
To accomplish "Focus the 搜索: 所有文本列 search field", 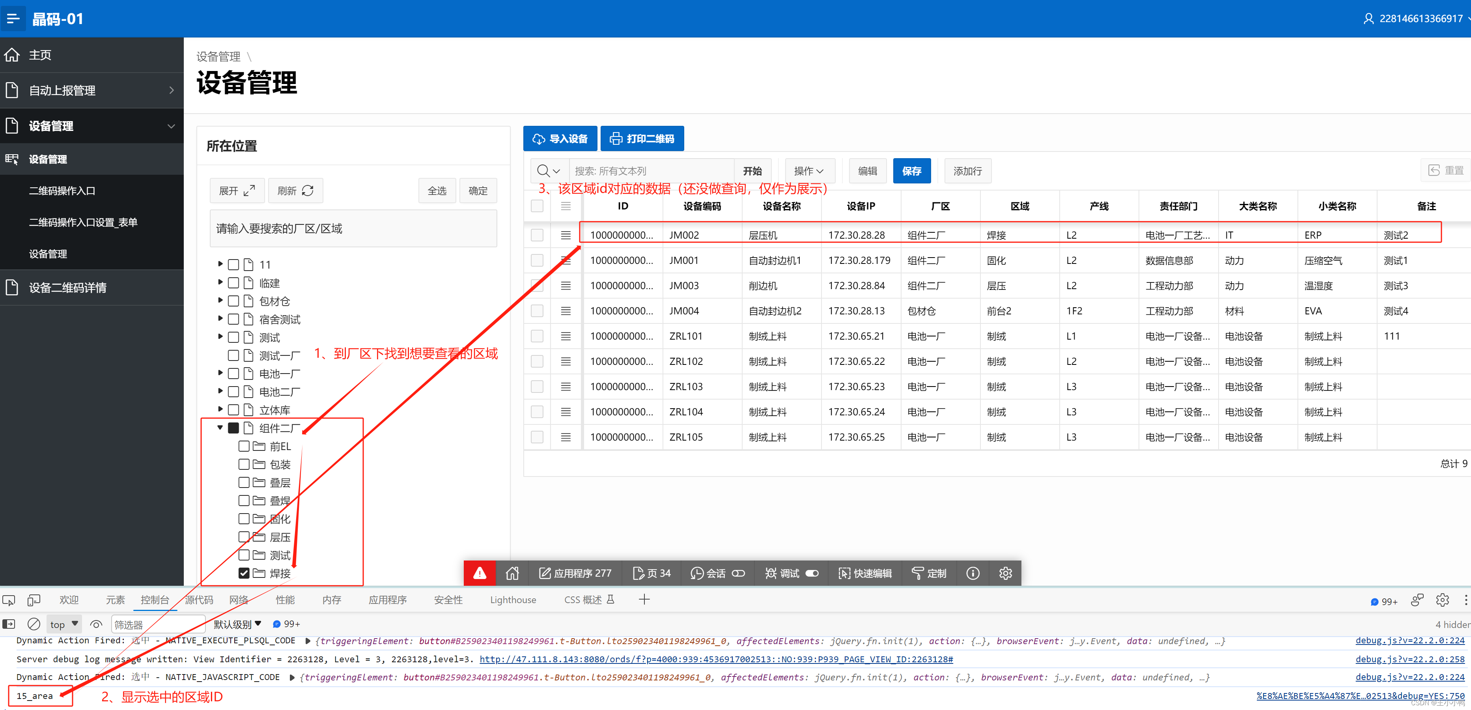I will click(651, 171).
